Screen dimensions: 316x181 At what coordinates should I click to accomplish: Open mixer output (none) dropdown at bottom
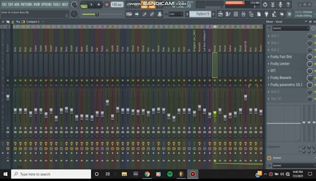[294, 166]
